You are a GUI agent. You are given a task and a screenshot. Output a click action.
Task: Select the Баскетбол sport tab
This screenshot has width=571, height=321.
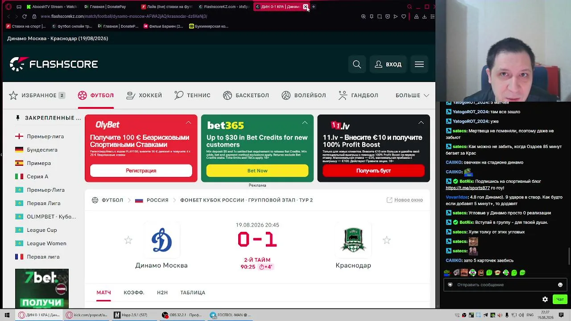pyautogui.click(x=246, y=95)
